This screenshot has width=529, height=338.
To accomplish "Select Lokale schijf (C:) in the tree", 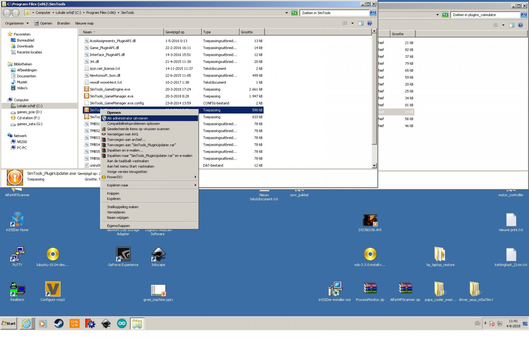I will (29, 106).
